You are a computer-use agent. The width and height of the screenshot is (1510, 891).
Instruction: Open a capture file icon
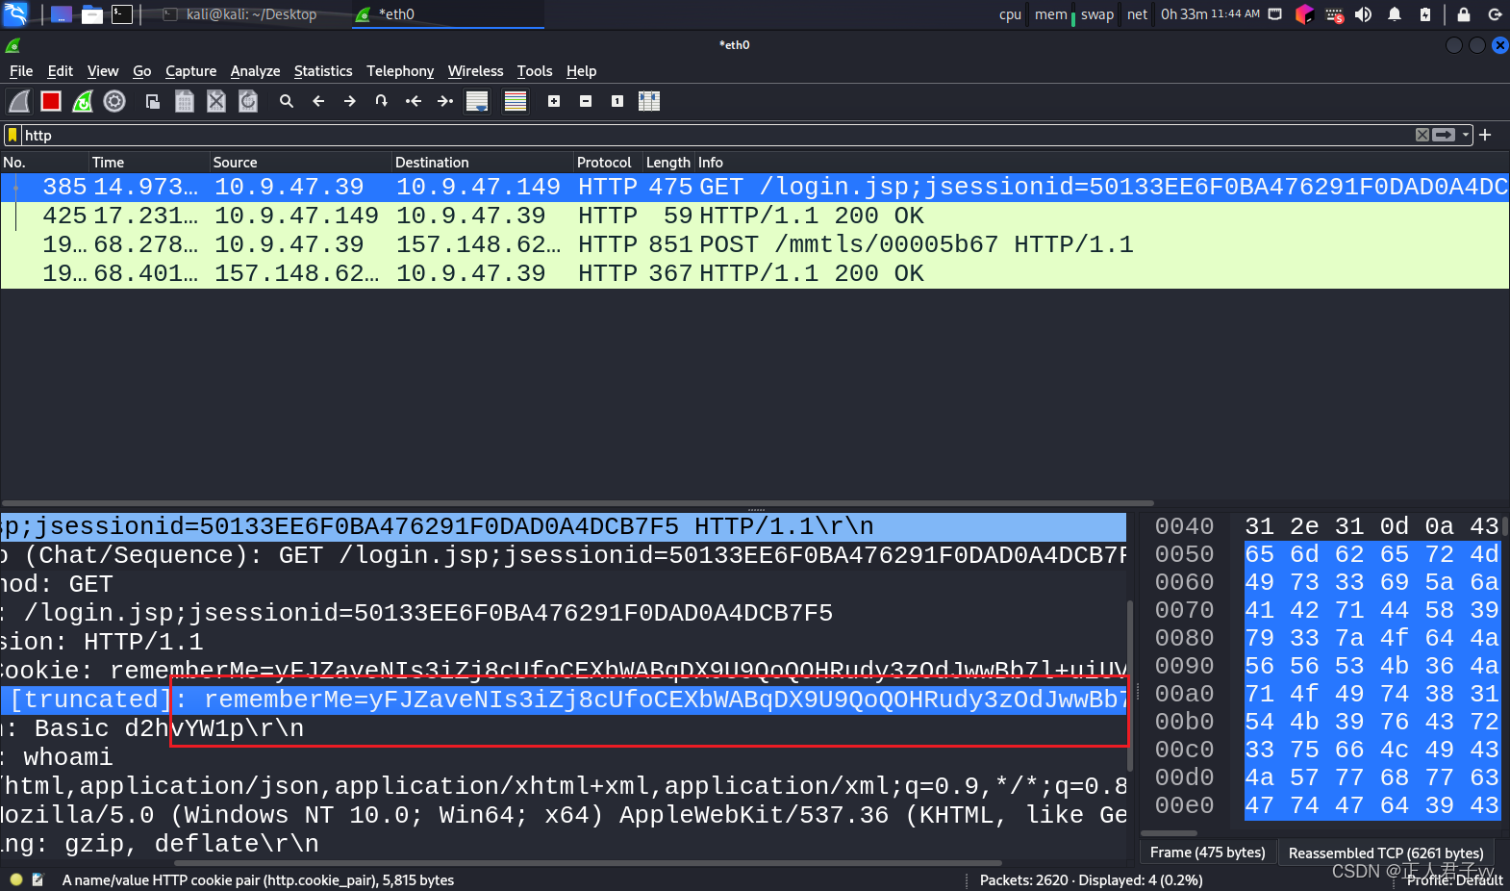pyautogui.click(x=152, y=101)
